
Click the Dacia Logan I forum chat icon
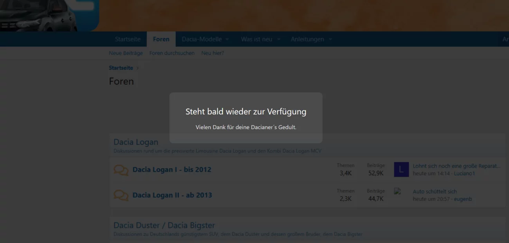point(121,170)
